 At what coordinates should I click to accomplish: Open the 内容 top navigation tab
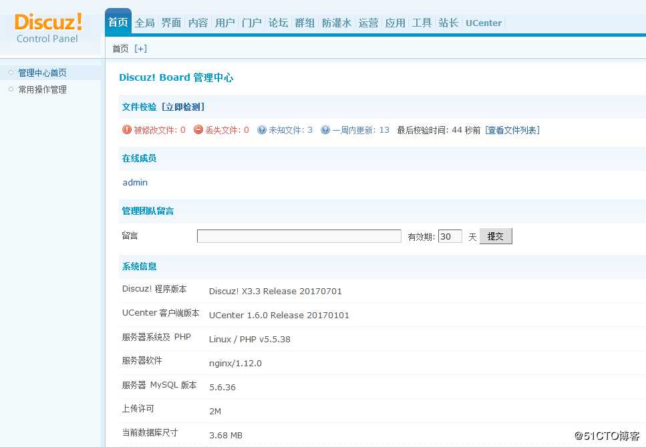(198, 23)
